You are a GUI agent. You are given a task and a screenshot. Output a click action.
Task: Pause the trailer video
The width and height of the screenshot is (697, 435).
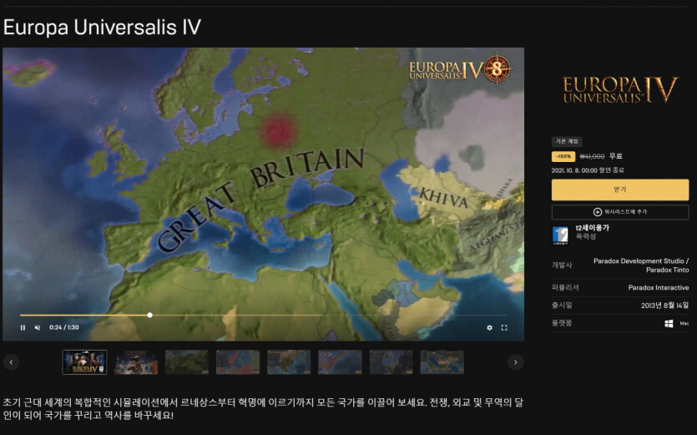[23, 327]
